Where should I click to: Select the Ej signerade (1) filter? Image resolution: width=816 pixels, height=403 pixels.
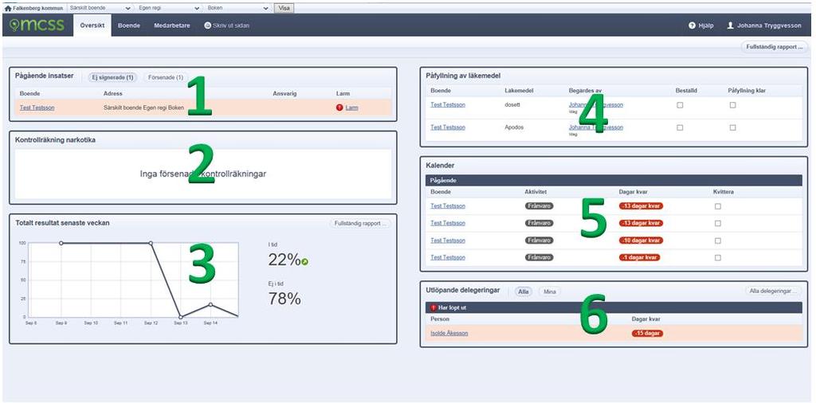pos(112,77)
